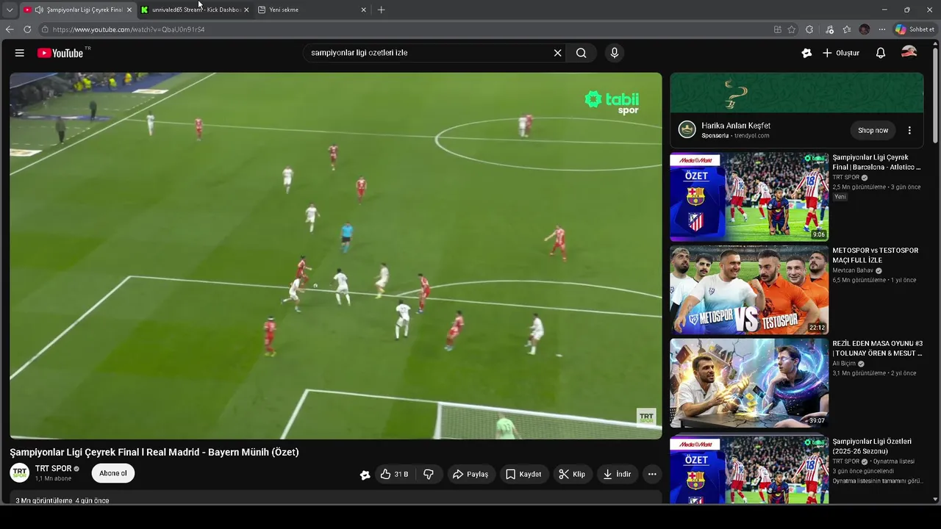Expand the tab search dropdown arrow
The image size is (941, 529).
pos(10,10)
